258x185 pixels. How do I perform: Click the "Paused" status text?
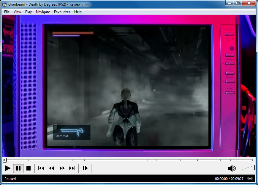pyautogui.click(x=10, y=179)
